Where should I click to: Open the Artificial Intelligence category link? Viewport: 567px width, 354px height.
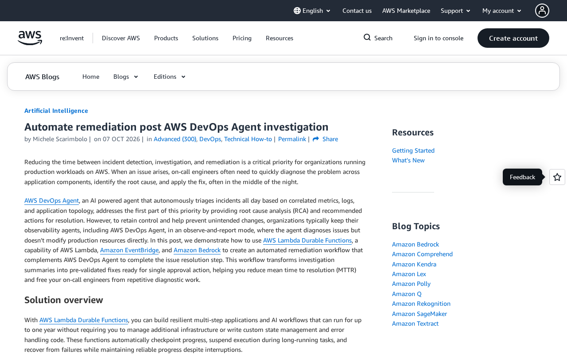[56, 111]
